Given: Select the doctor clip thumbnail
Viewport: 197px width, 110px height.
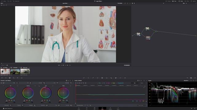Looking at the screenshot, I should [x=5, y=71].
